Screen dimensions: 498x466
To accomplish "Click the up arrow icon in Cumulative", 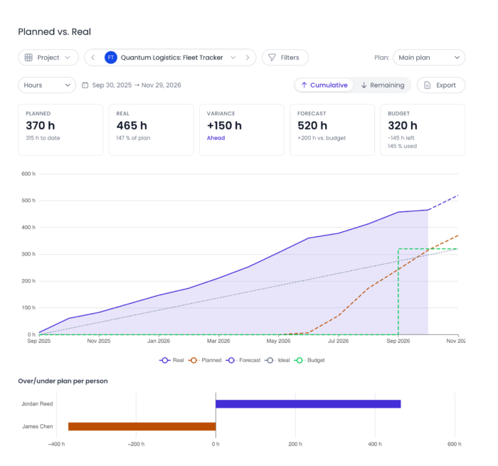I will (x=304, y=85).
